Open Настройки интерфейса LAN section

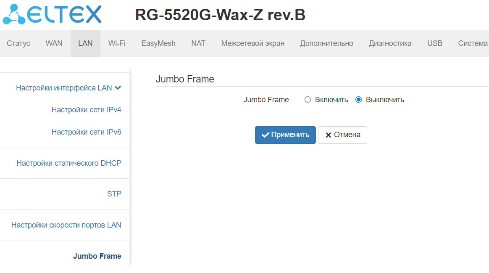[x=64, y=88]
